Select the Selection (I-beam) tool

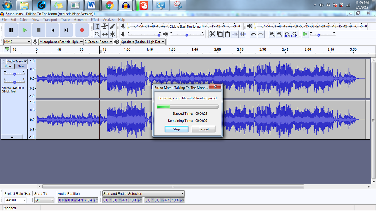[97, 26]
